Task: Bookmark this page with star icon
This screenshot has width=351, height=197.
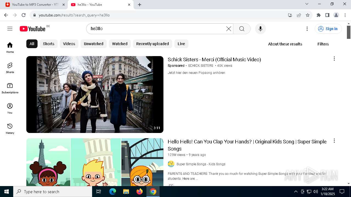Action: tap(308, 15)
